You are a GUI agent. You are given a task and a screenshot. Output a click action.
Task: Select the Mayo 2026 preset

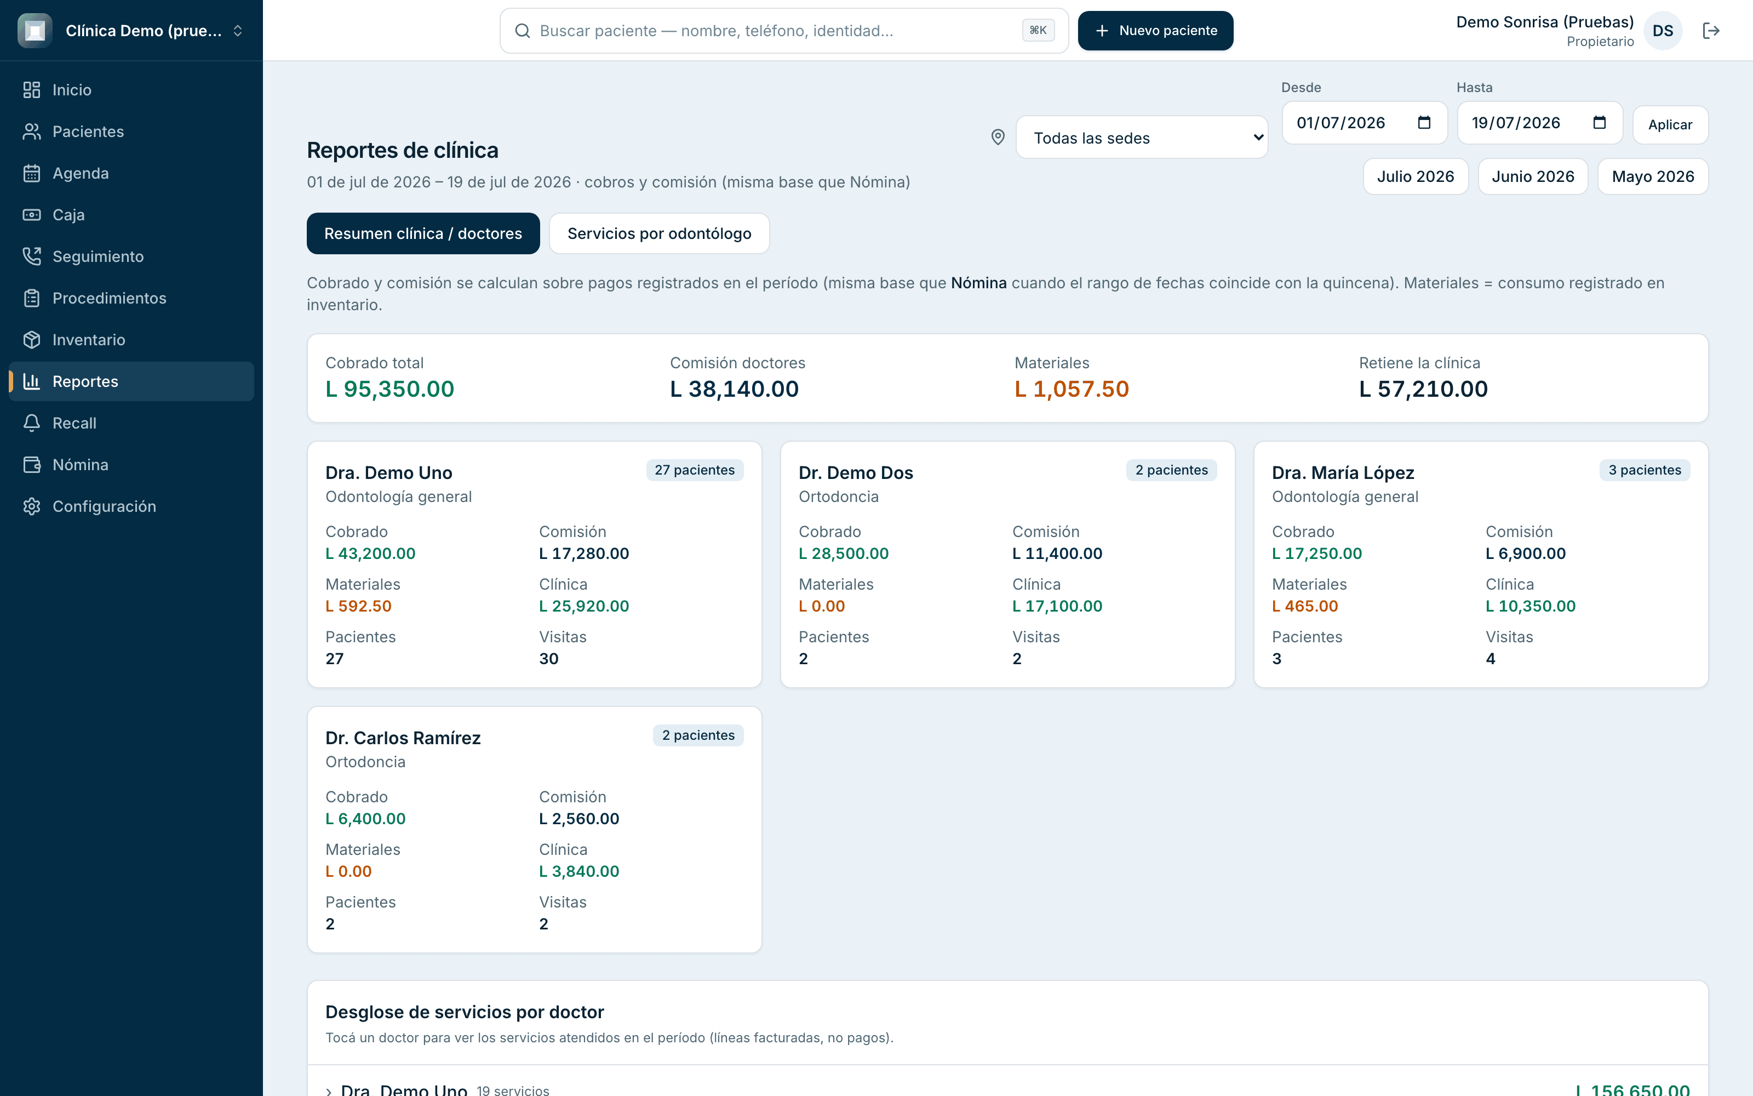1652,176
